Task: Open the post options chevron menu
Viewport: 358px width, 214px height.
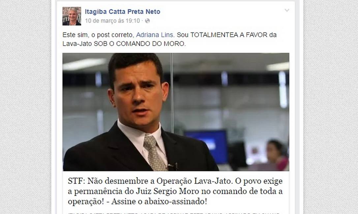Action: (x=287, y=10)
